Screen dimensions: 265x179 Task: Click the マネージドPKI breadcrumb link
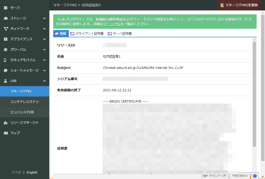(x=65, y=5)
